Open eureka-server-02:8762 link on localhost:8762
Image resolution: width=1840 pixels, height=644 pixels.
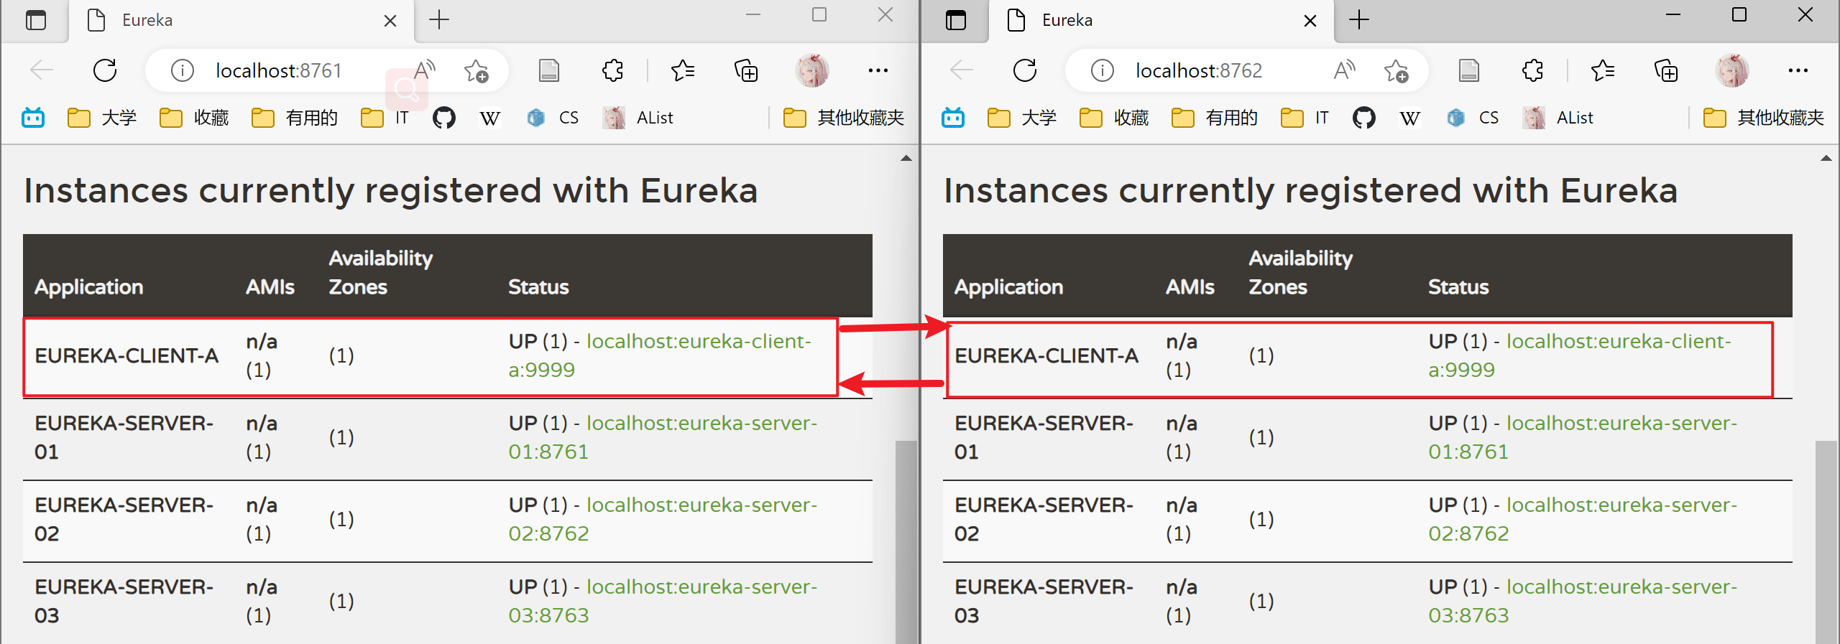tap(1581, 519)
